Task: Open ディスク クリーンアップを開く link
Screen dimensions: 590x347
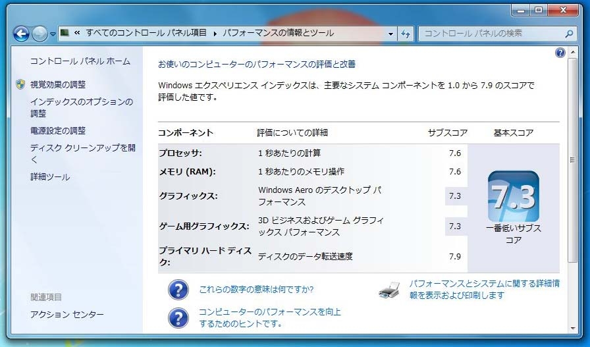Action: (x=83, y=153)
